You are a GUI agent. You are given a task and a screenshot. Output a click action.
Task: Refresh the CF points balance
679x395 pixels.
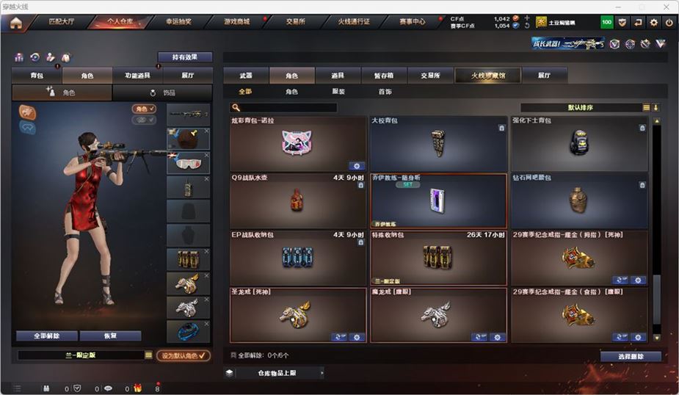pos(527,26)
